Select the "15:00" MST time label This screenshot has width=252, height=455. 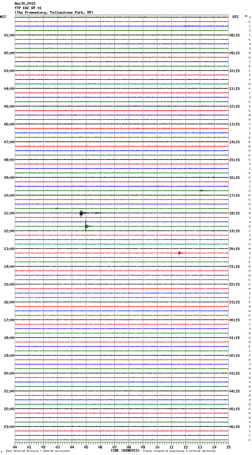9,284
